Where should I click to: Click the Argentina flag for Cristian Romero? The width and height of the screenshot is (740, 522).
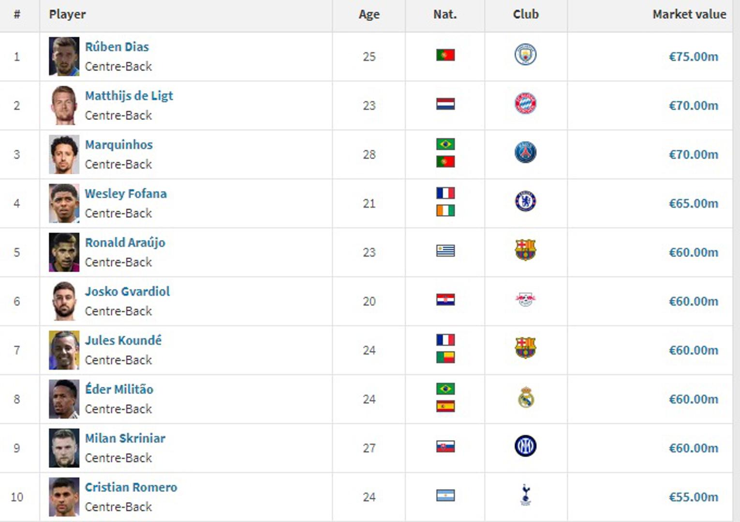(445, 496)
